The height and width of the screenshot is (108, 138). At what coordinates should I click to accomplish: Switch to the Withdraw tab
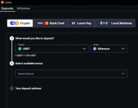coord(23,8)
